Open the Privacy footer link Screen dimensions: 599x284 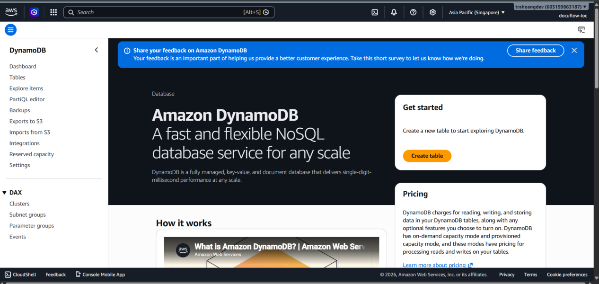(507, 275)
